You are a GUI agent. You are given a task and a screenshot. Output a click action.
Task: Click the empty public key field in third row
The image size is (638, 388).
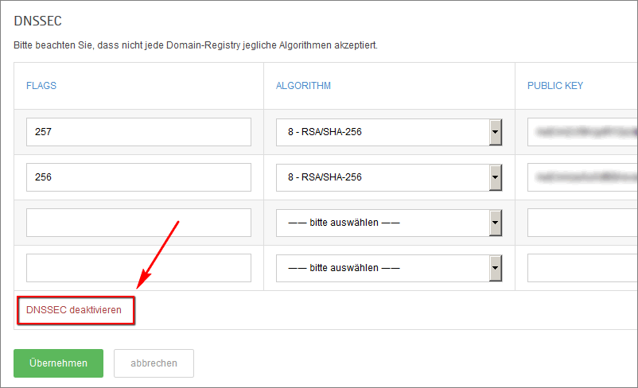pyautogui.click(x=582, y=223)
